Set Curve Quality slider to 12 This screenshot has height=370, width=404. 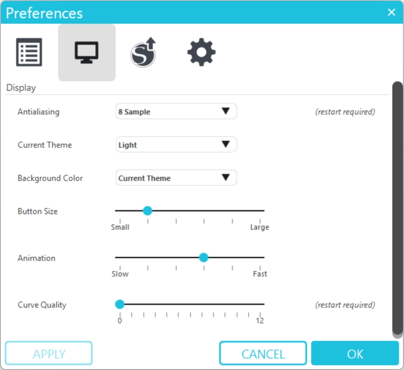click(260, 304)
